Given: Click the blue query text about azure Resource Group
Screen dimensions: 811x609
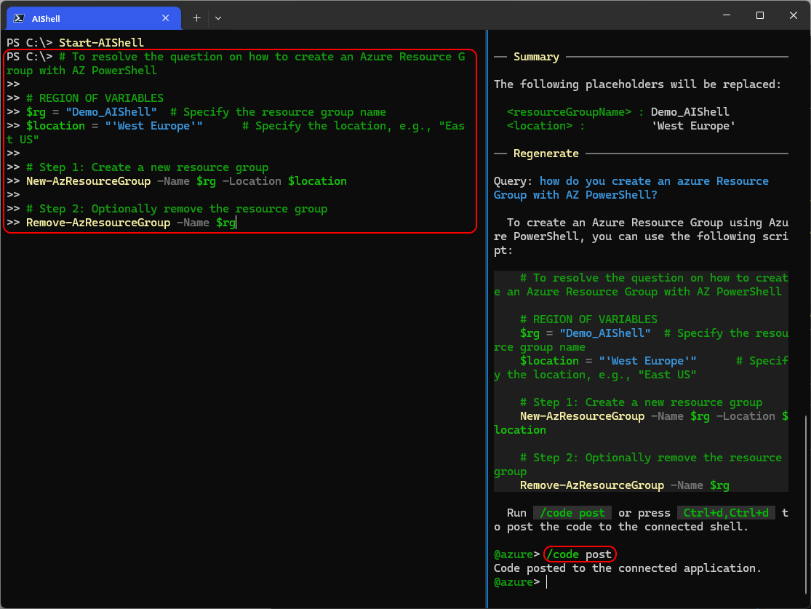Looking at the screenshot, I should click(x=631, y=188).
